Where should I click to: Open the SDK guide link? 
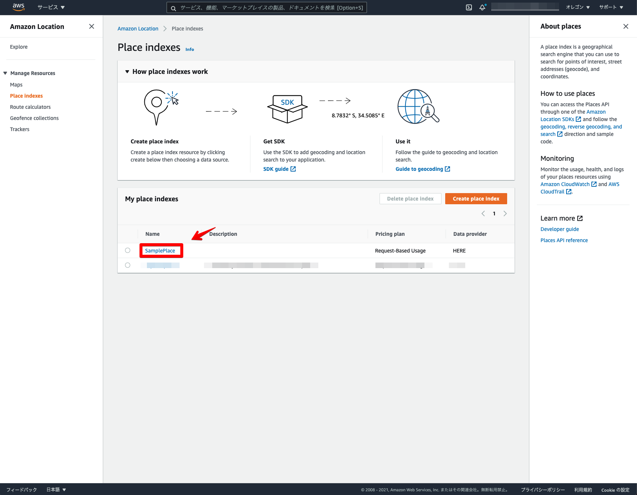276,169
